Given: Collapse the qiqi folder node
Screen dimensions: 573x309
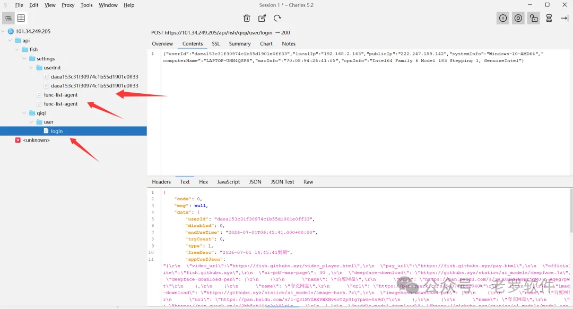Looking at the screenshot, I should click(24, 113).
